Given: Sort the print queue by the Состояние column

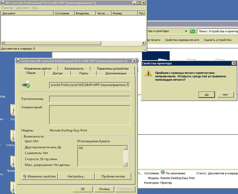Looking at the screenshot, I should [64, 13].
